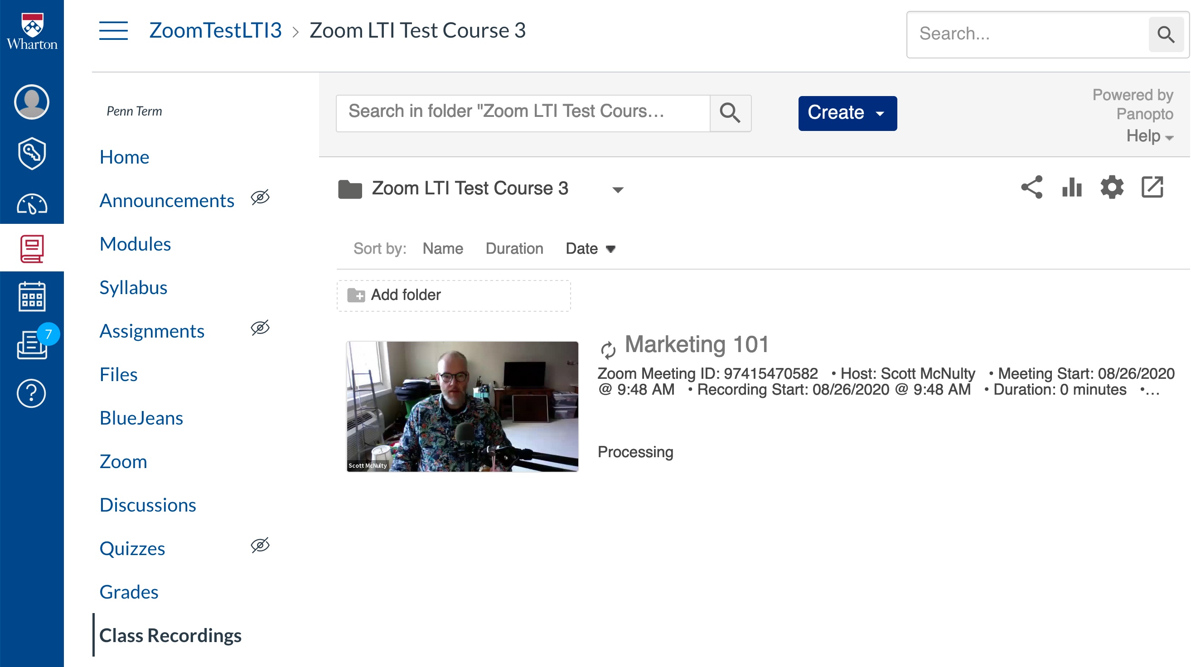Open the Help dropdown under Panopto
This screenshot has height=667, width=1191.
click(x=1149, y=136)
